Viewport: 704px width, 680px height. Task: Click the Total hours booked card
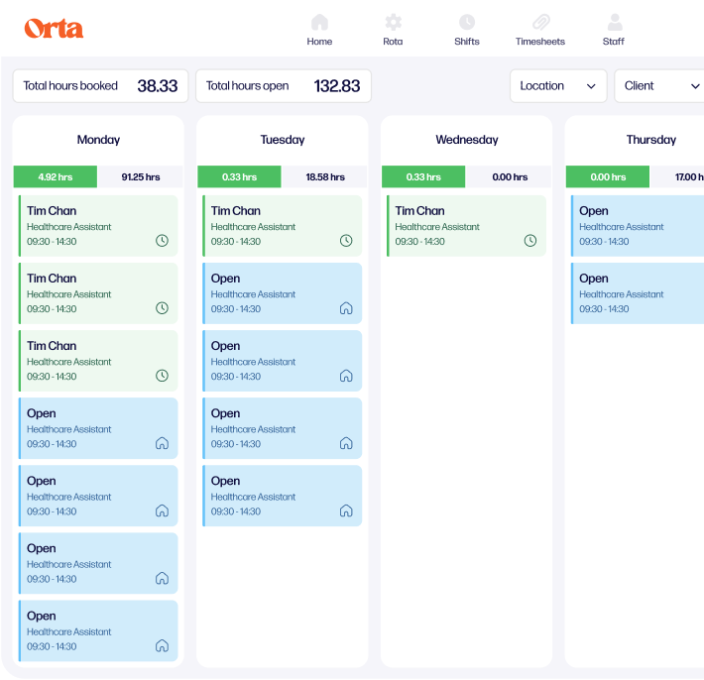point(100,86)
